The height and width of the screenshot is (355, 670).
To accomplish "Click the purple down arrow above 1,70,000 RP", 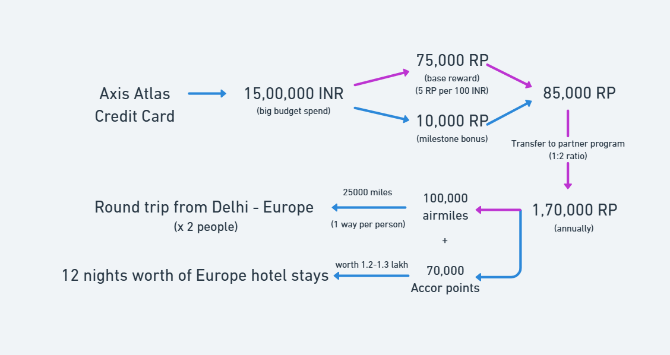I will 568,176.
